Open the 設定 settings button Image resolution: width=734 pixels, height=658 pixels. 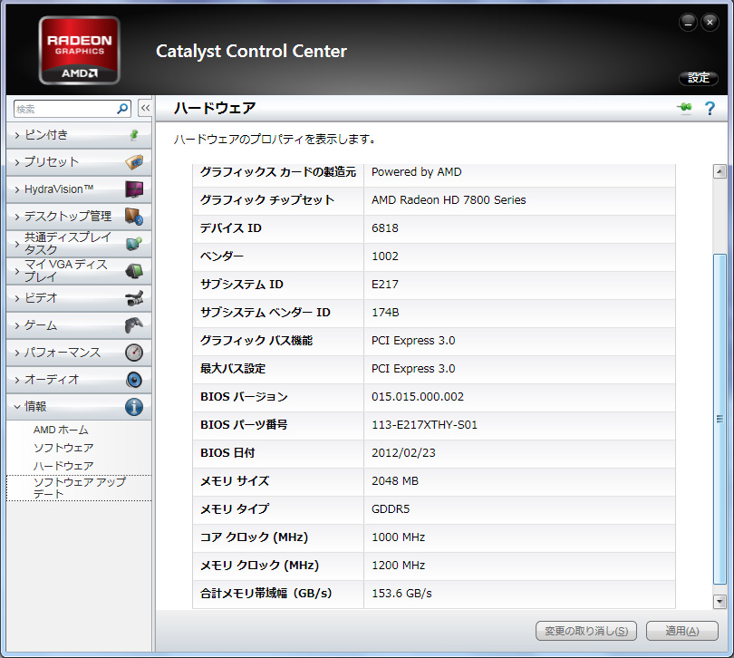(x=699, y=78)
